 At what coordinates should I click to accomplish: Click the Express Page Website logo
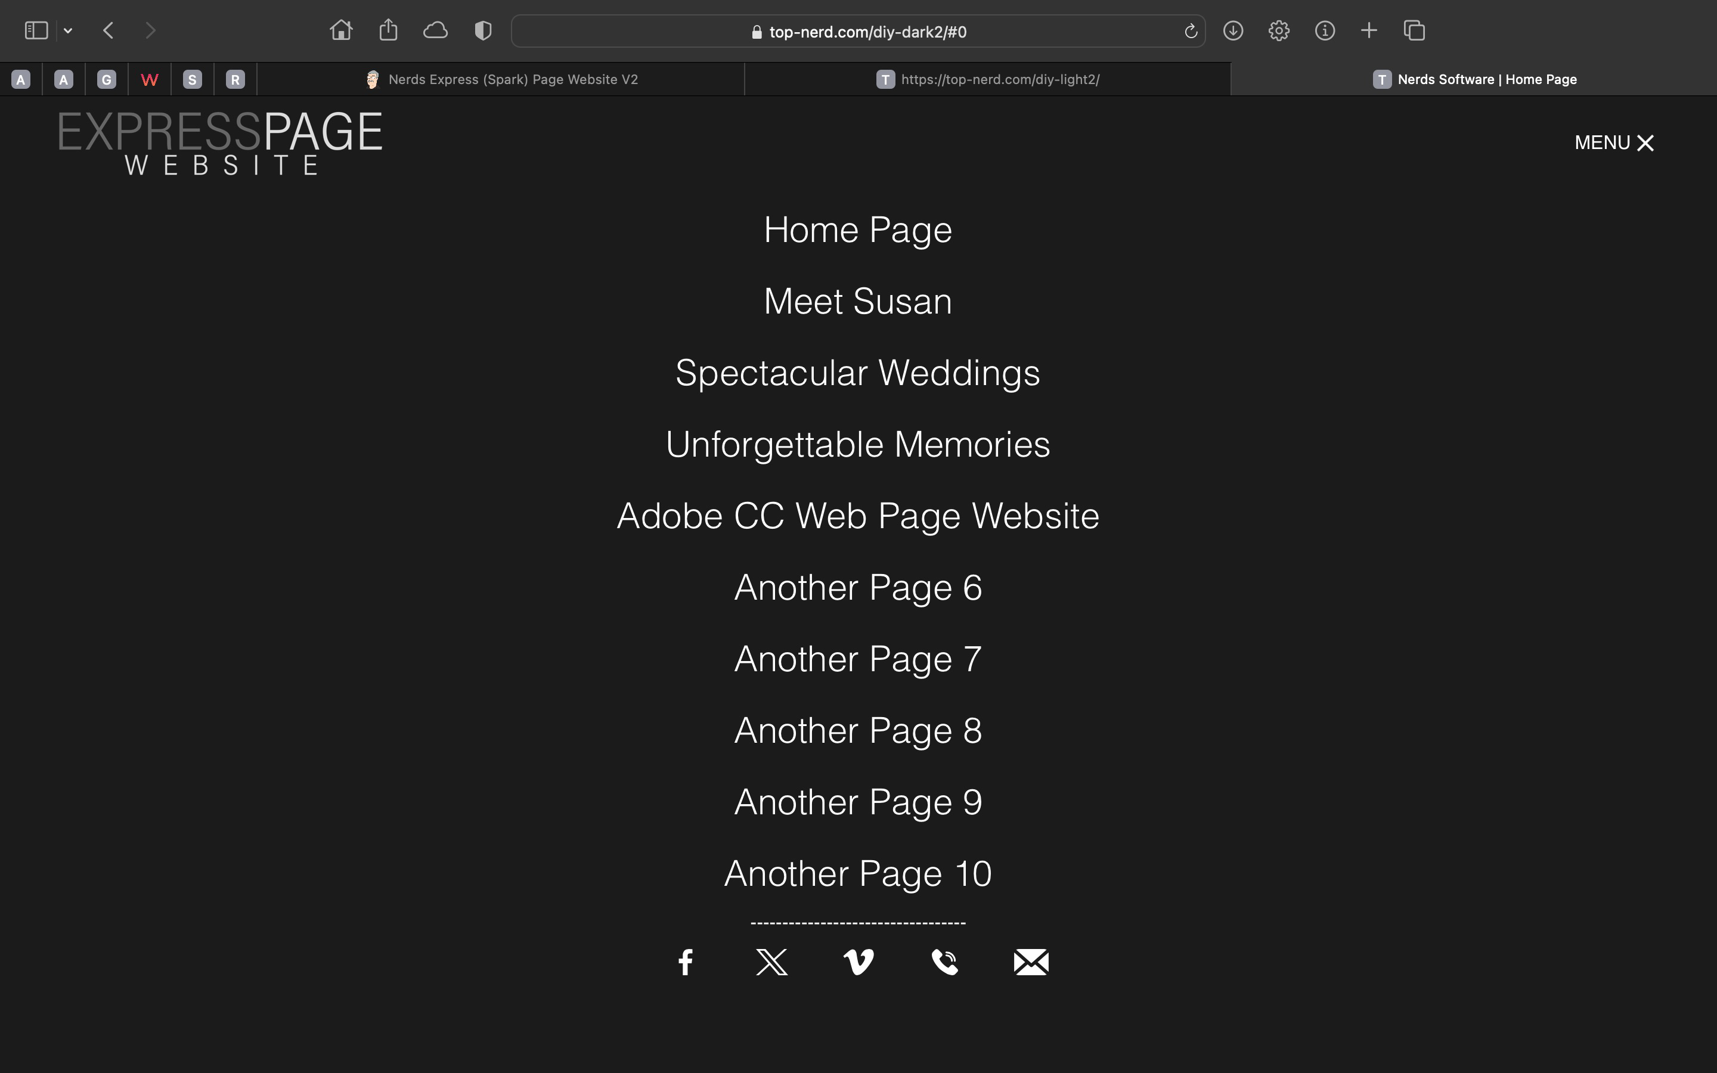pos(220,142)
